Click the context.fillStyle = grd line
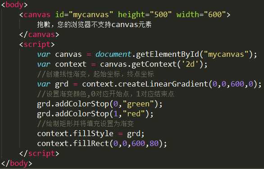 (x=91, y=134)
